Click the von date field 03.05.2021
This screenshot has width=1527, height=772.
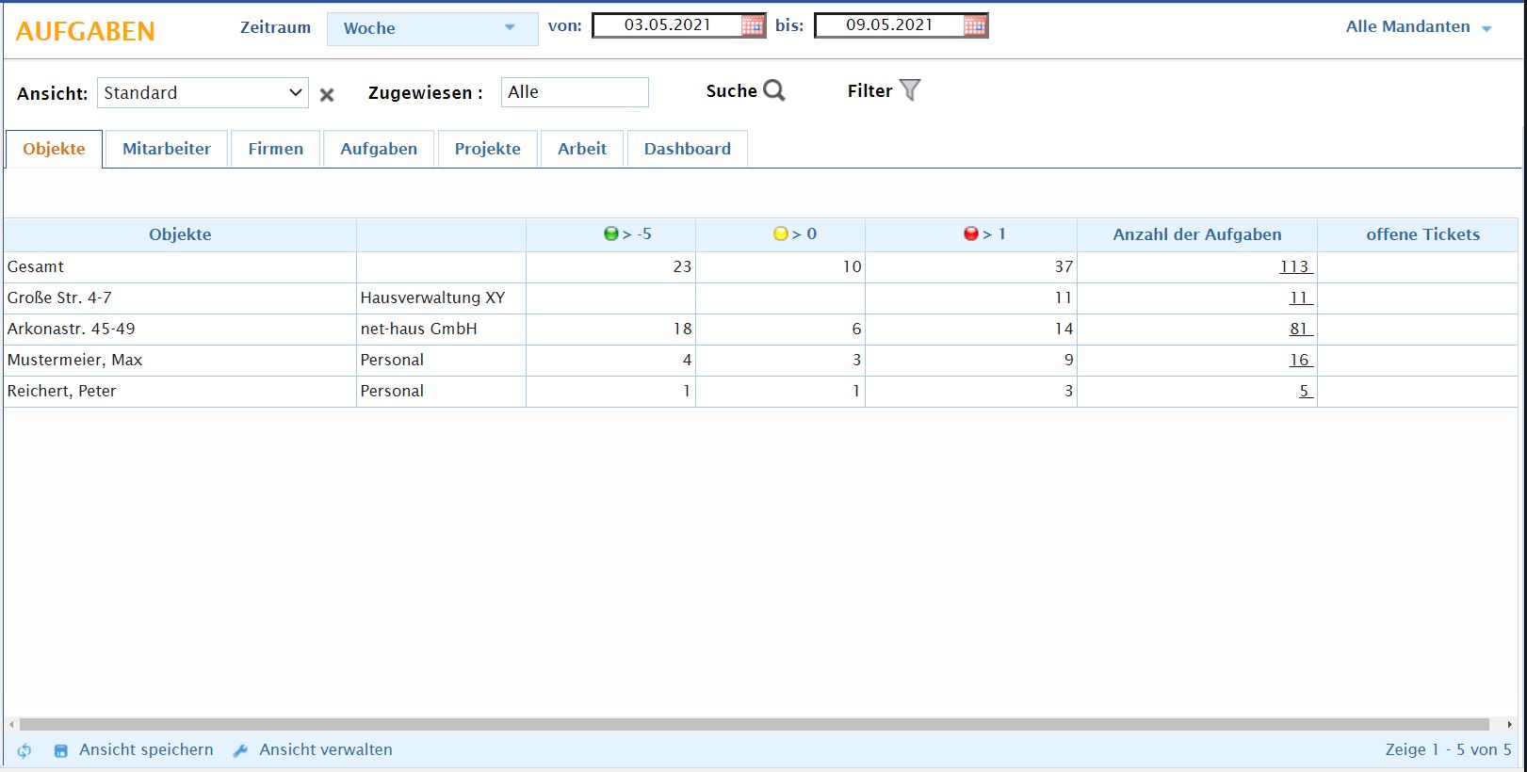[667, 25]
